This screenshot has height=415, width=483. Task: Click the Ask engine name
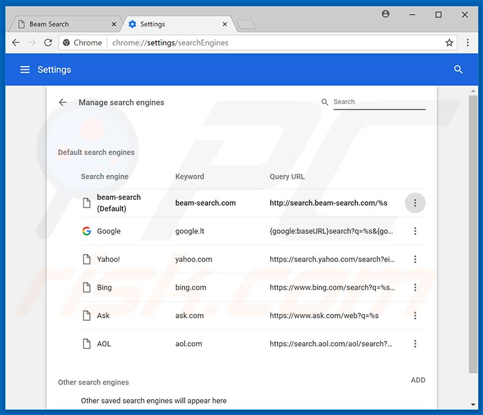tap(103, 315)
